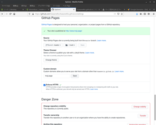Screen dimensions: 156x125
Task: Save the custom domain moji.page
Action: point(75,76)
